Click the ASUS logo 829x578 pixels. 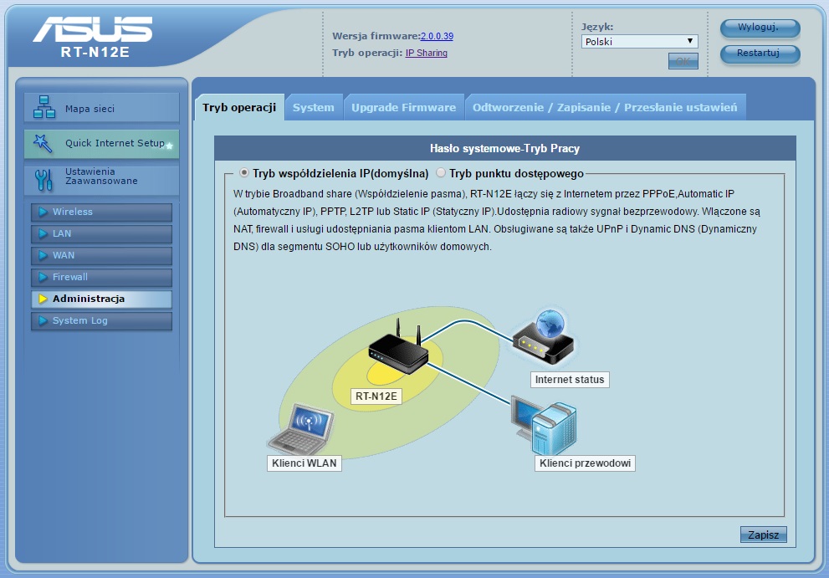93,28
